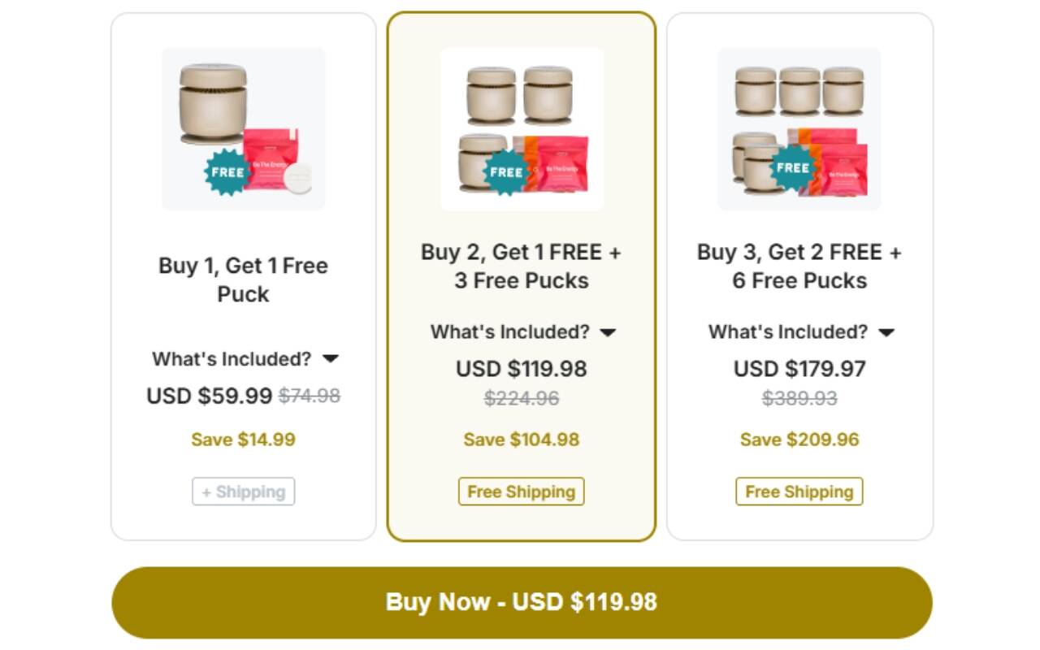The image size is (1040, 650).
Task: Click the Buy 1 Get 1 Free Puck product image
Action: tap(244, 128)
